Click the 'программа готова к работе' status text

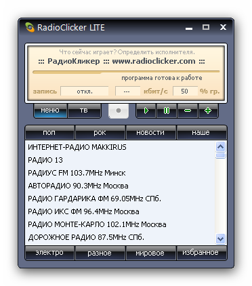pyautogui.click(x=162, y=78)
